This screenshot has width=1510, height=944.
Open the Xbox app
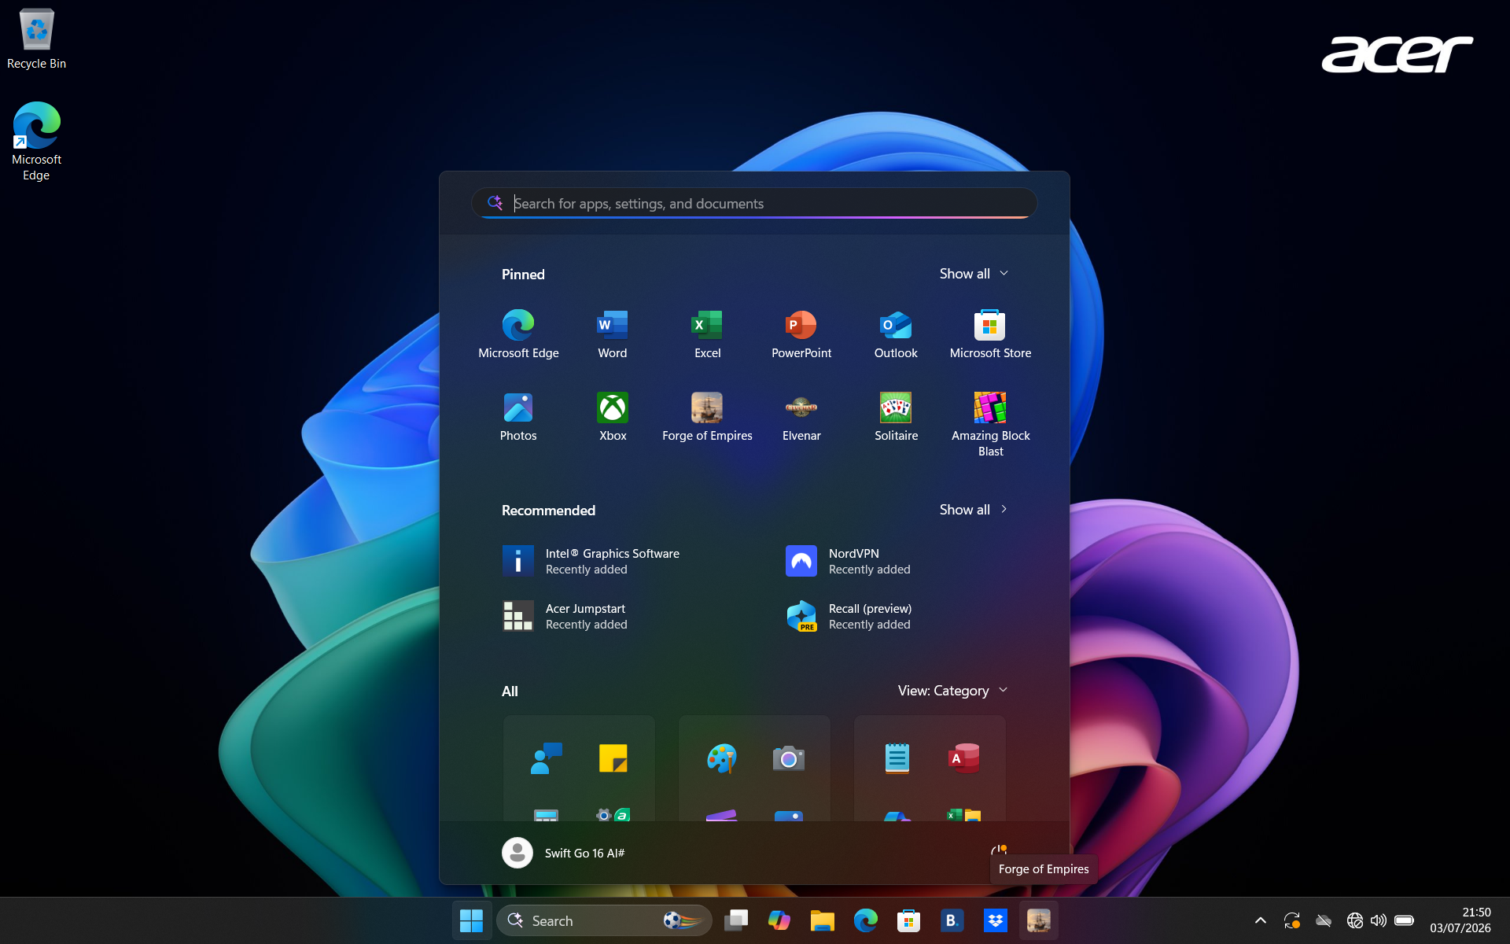[613, 417]
